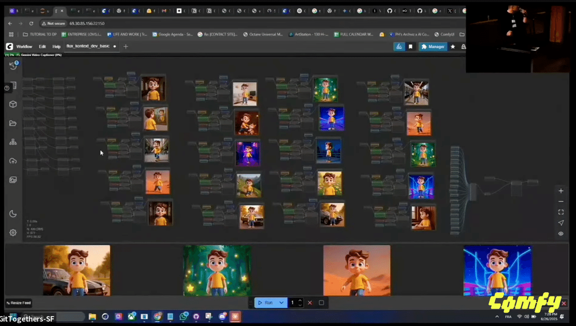Image resolution: width=576 pixels, height=326 pixels.
Task: Fit the workflow view to screen icon
Action: coord(561,212)
